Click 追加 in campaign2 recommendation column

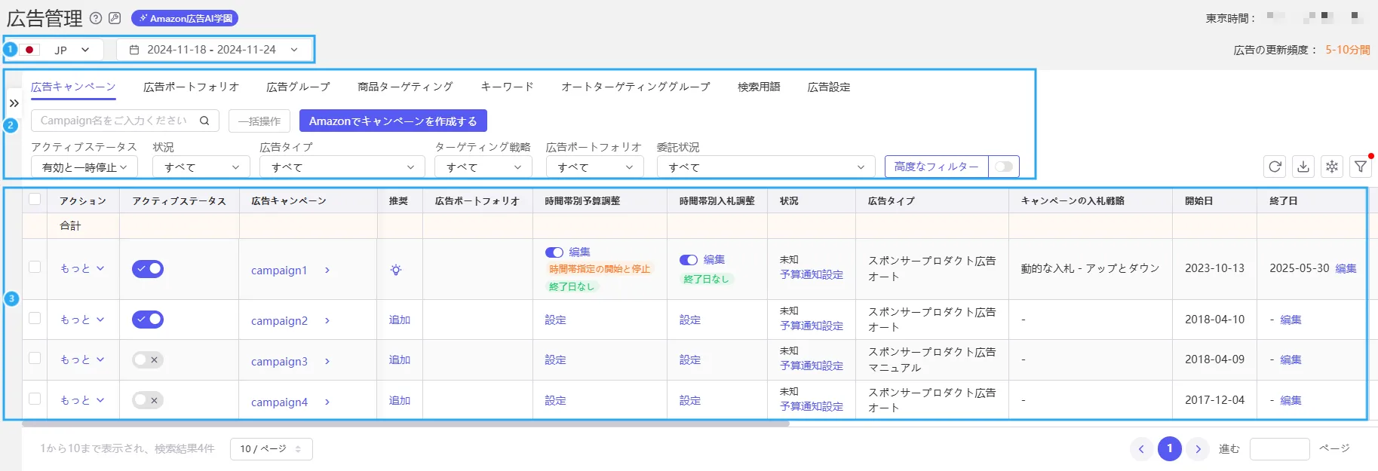tap(400, 320)
